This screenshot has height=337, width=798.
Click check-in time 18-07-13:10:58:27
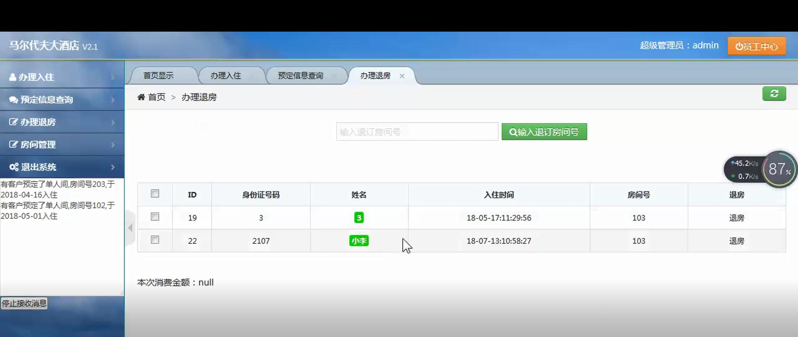pyautogui.click(x=499, y=241)
